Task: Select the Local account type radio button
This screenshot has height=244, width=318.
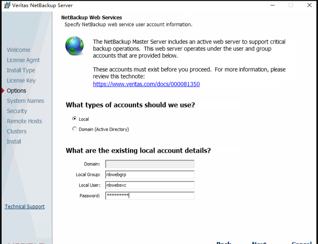Action: click(x=74, y=119)
